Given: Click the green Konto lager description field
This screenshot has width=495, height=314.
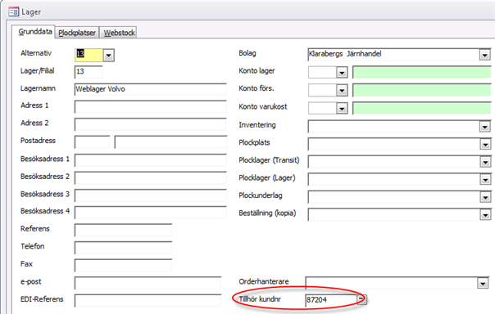Looking at the screenshot, I should coord(421,73).
